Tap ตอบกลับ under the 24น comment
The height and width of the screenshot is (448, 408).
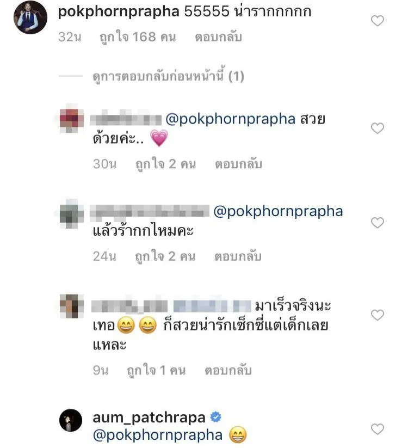point(238,256)
